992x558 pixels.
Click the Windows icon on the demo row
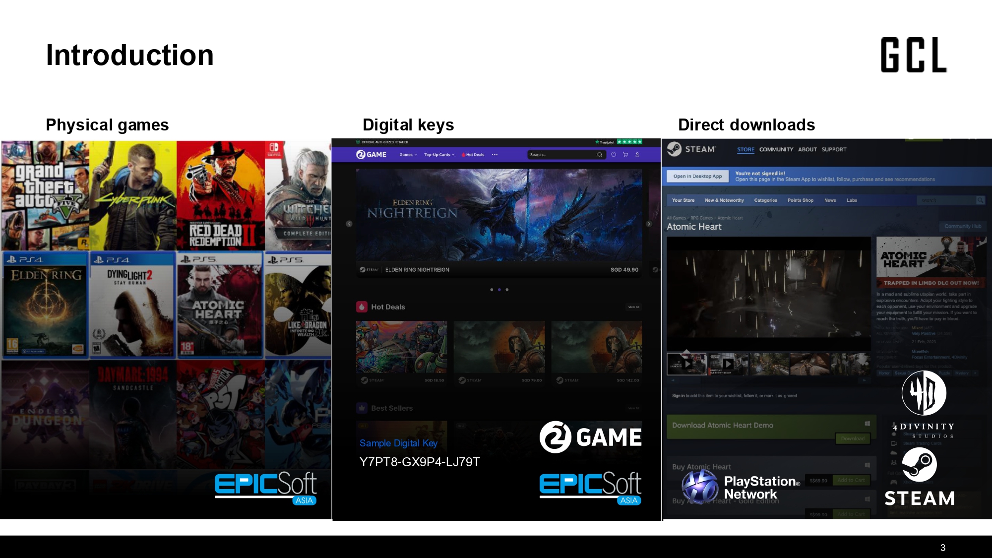(x=867, y=424)
